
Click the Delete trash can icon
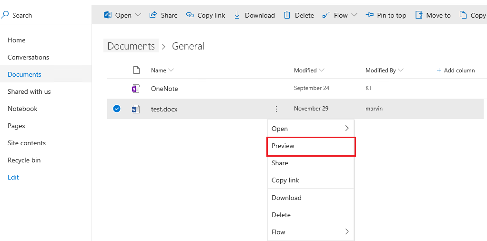click(287, 15)
